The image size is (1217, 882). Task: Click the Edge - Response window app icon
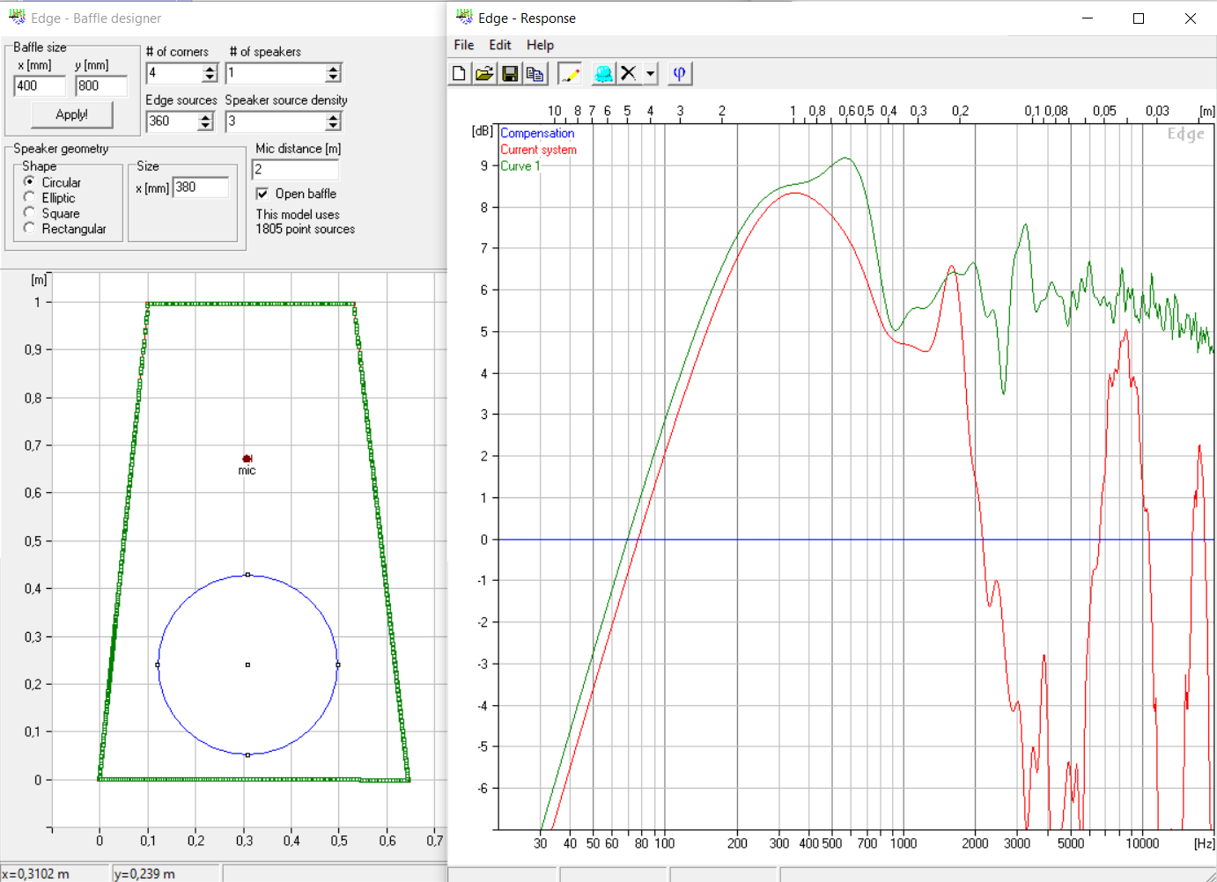(x=464, y=17)
